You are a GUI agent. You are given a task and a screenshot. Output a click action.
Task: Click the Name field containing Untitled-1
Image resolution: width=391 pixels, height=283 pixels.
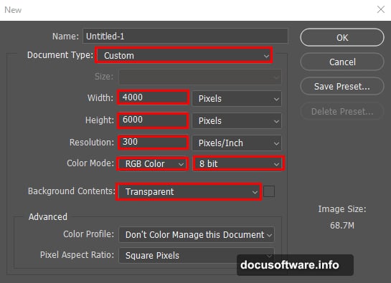[185, 37]
